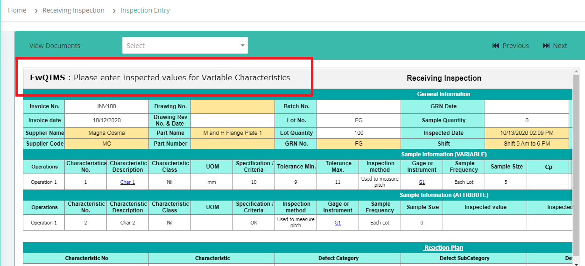This screenshot has height=266, width=585.
Task: Click the Defect Category column header
Action: point(338,258)
